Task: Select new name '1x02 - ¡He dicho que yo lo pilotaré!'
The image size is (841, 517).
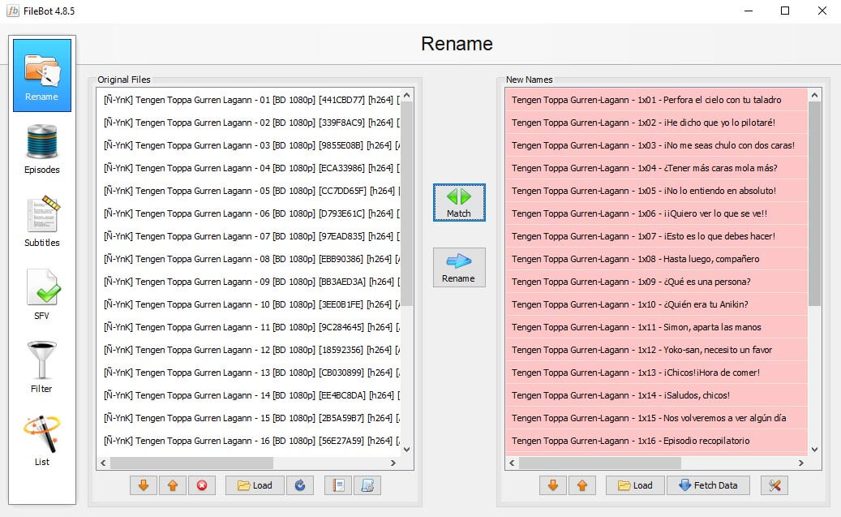Action: pos(656,123)
